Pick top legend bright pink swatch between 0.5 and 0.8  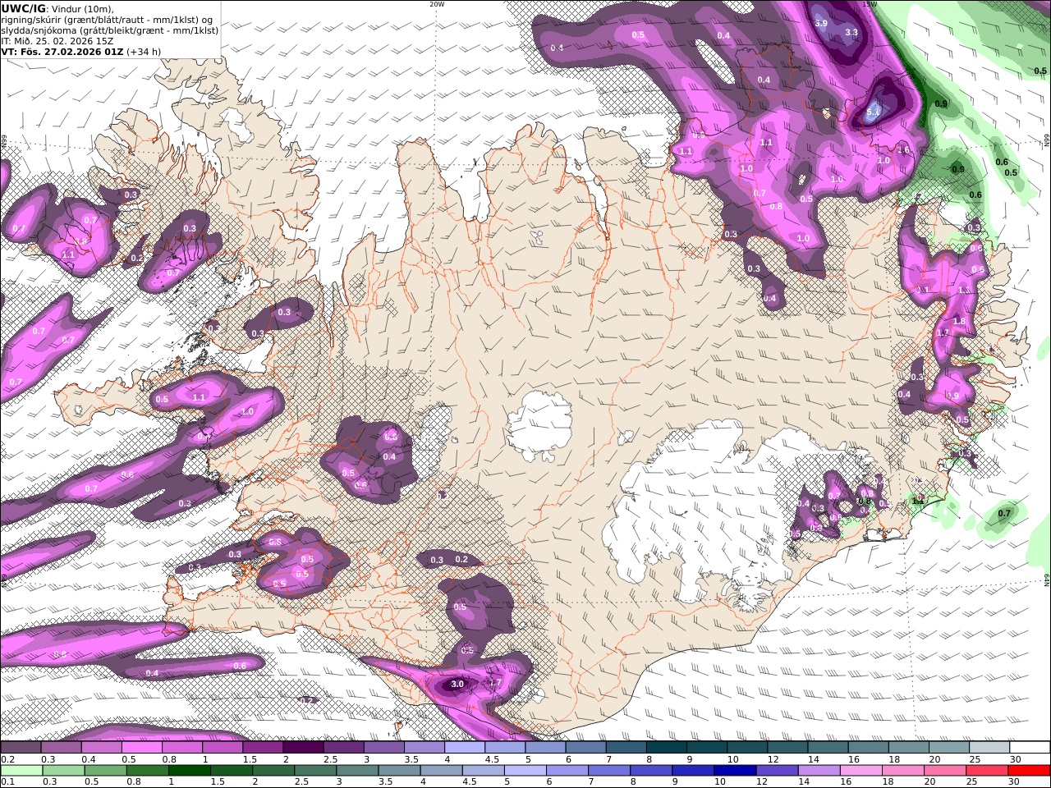point(141,748)
